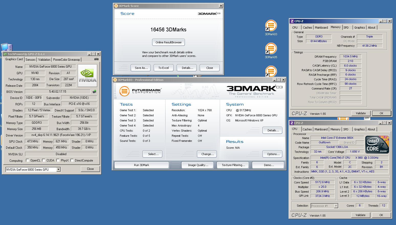The height and width of the screenshot is (225, 396).
Task: Click the Bandwidth value 39.7 GB/s
Action: [x=84, y=129]
